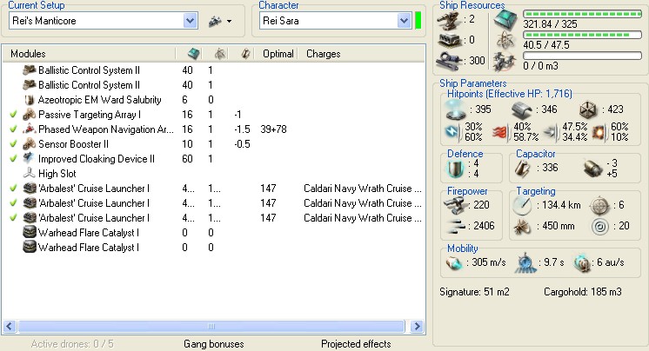This screenshot has height=351, width=649.
Task: Click the powergrid usage progress bar
Action: (582, 35)
